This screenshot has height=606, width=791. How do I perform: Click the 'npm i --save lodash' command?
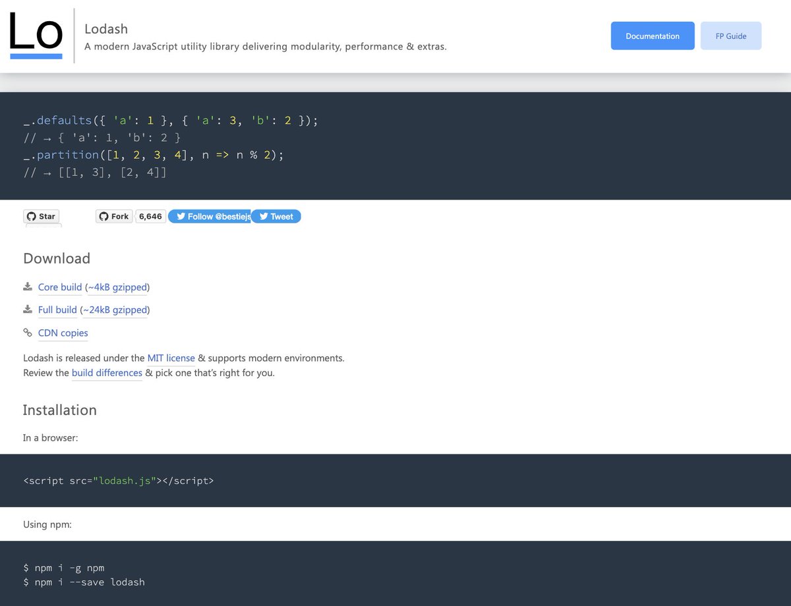[84, 582]
